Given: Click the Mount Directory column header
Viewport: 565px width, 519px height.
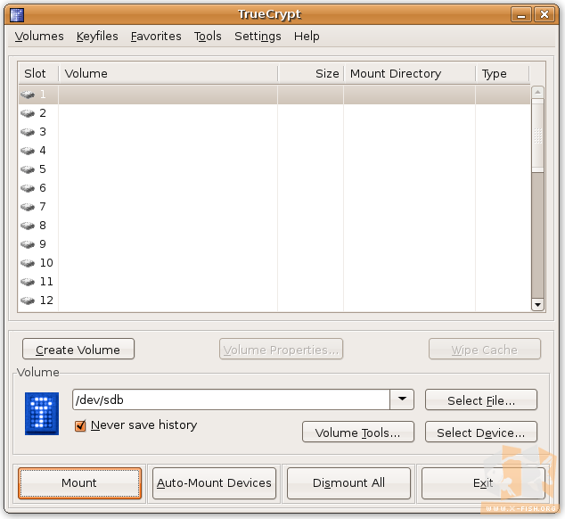Looking at the screenshot, I should [410, 74].
